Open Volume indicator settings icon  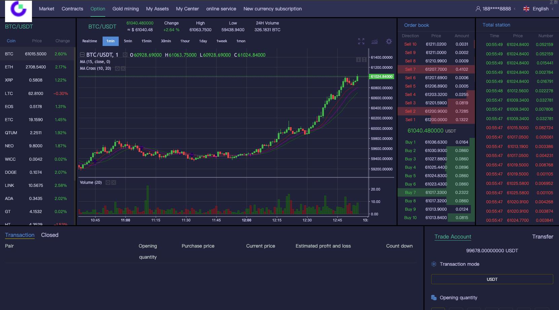pyautogui.click(x=108, y=183)
